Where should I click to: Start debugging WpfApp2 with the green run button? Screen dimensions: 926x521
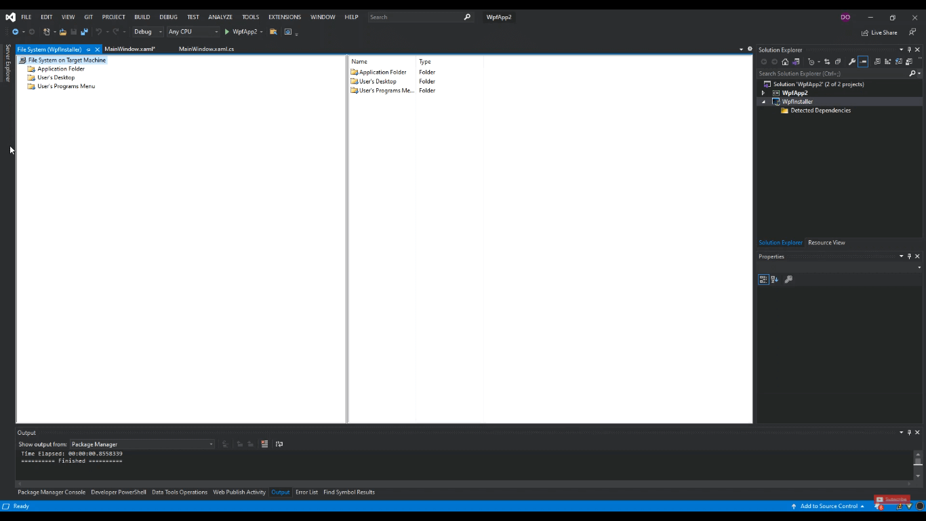[227, 32]
